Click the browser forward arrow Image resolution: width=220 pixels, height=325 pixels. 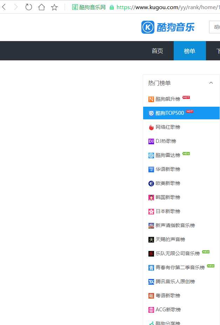(16, 7)
